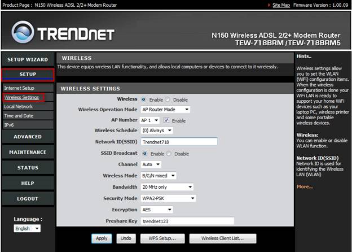Select the Wireless Enable radio button
Image resolution: width=352 pixels, height=252 pixels.
[143, 99]
